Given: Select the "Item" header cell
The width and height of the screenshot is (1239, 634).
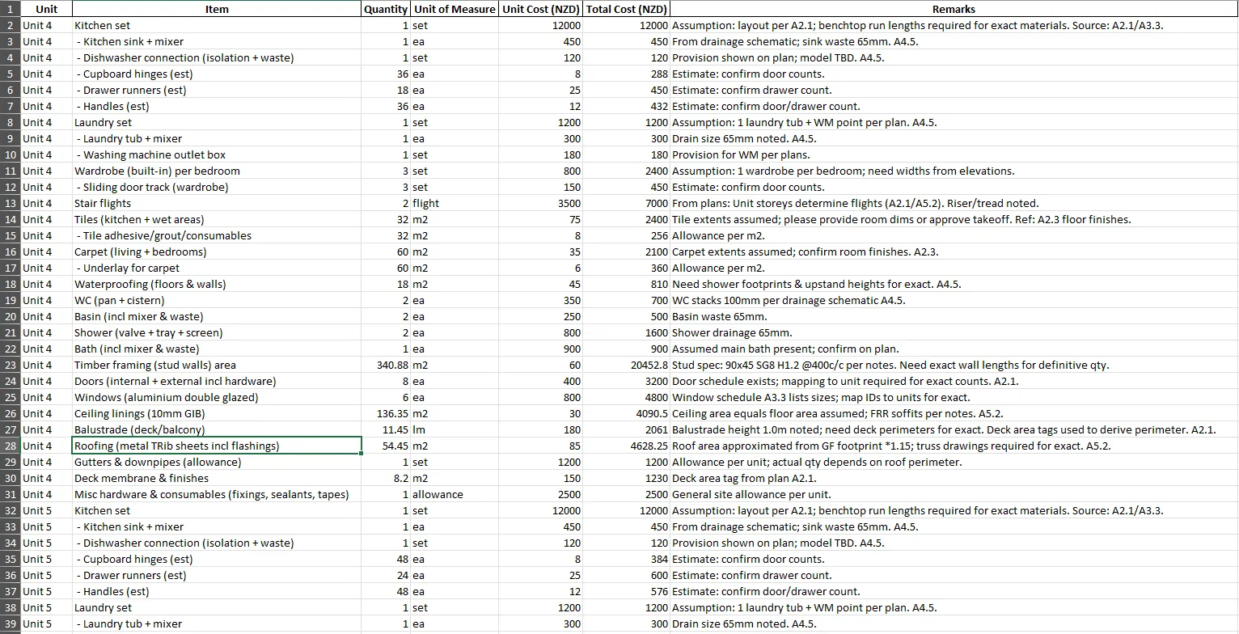Looking at the screenshot, I should pyautogui.click(x=217, y=9).
